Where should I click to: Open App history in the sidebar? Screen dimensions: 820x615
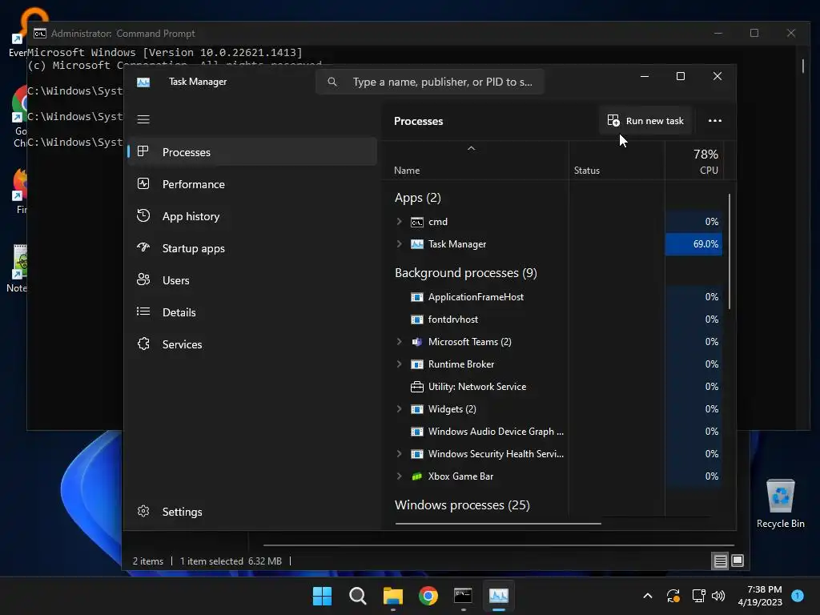[x=252, y=216]
